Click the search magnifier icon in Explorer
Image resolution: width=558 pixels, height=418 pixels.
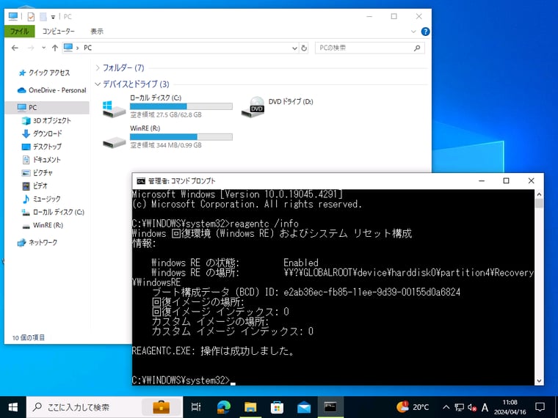417,48
